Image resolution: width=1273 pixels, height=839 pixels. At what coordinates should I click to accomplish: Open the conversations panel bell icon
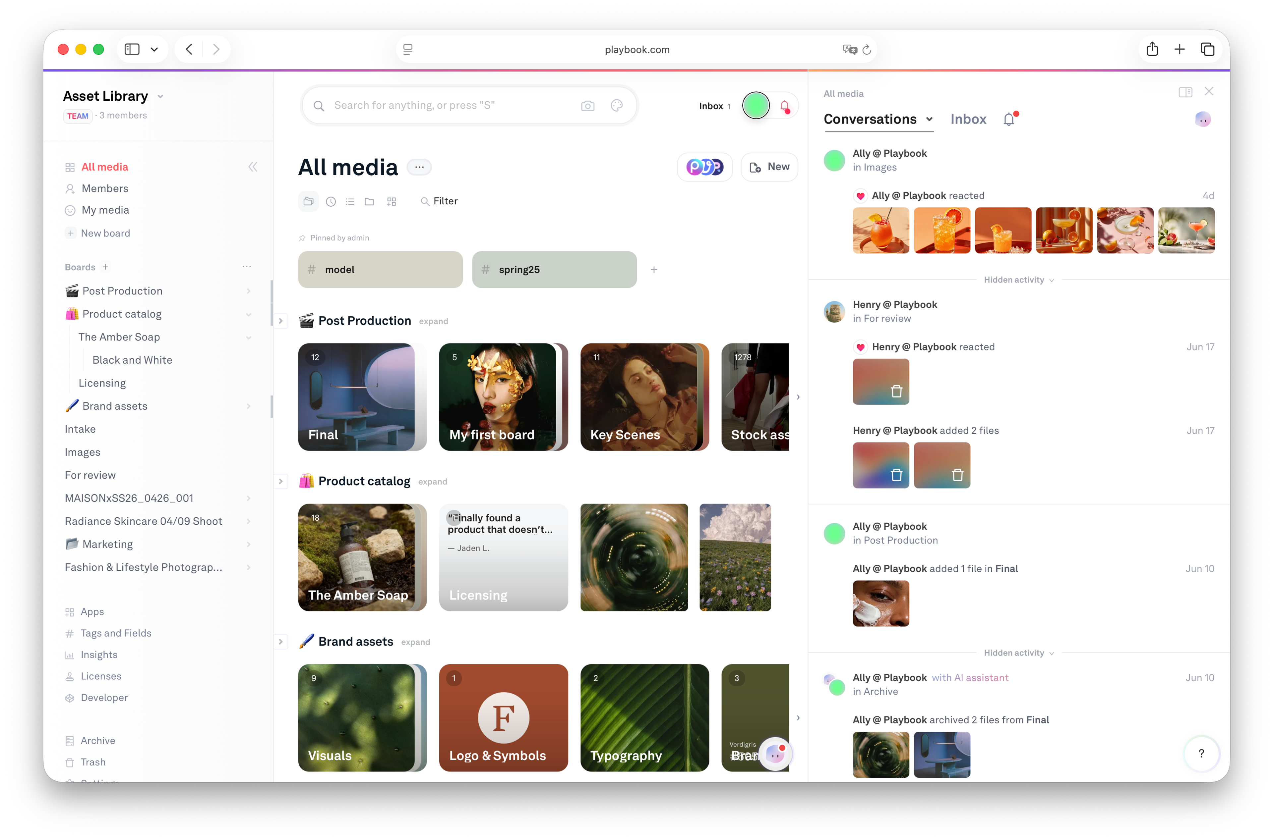pyautogui.click(x=1009, y=119)
